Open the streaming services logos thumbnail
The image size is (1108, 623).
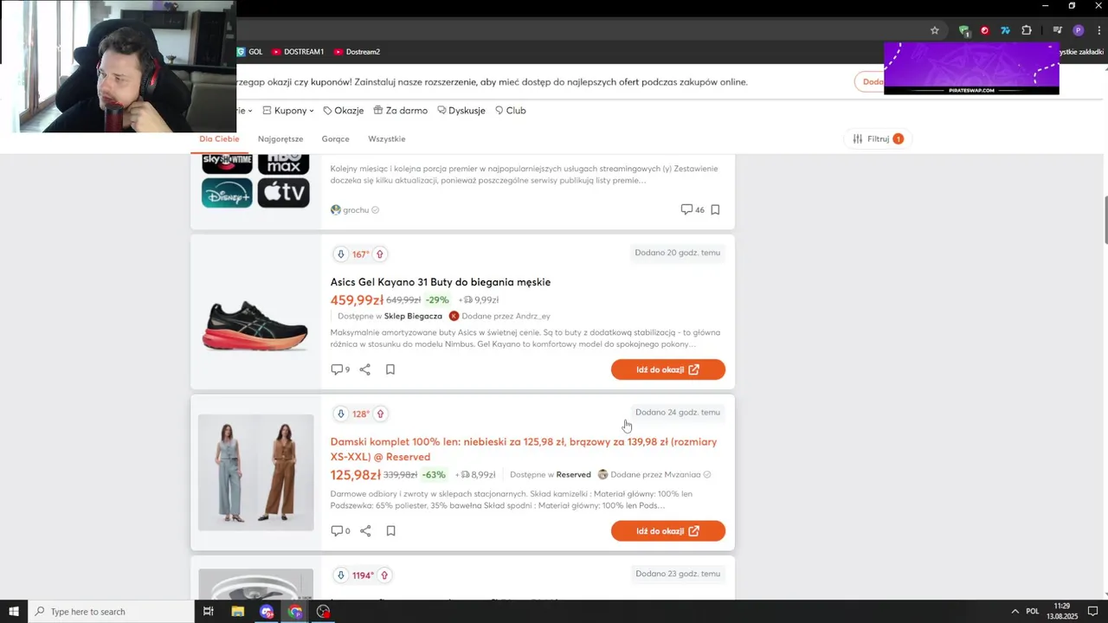point(255,182)
